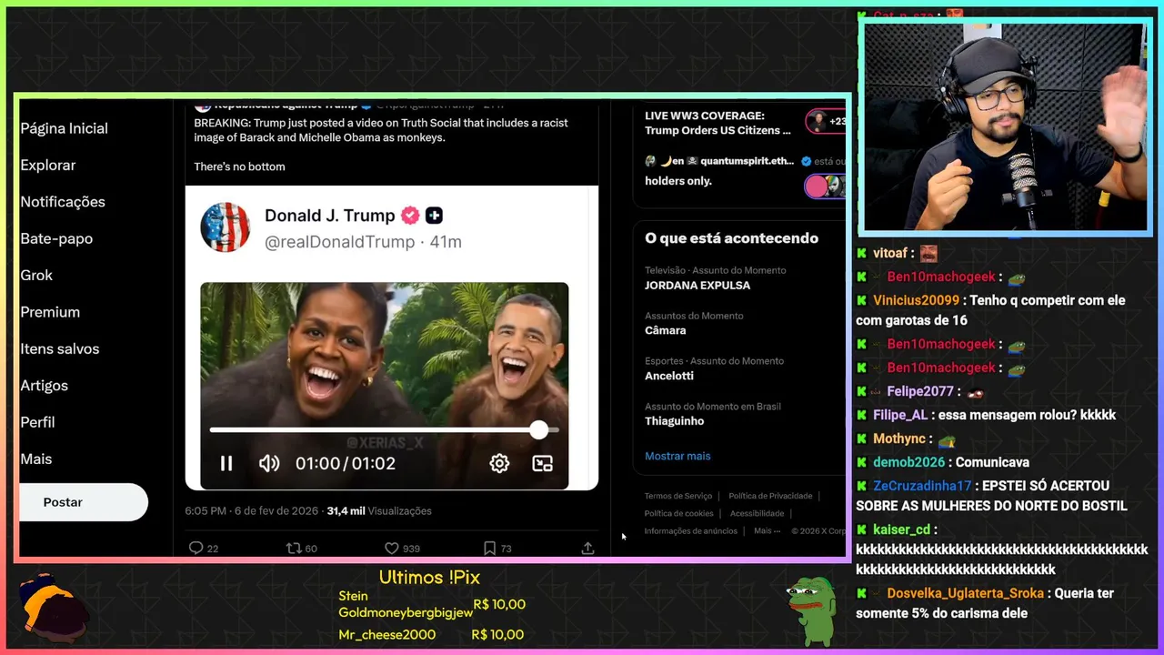Open Bate-papo messages

point(56,238)
